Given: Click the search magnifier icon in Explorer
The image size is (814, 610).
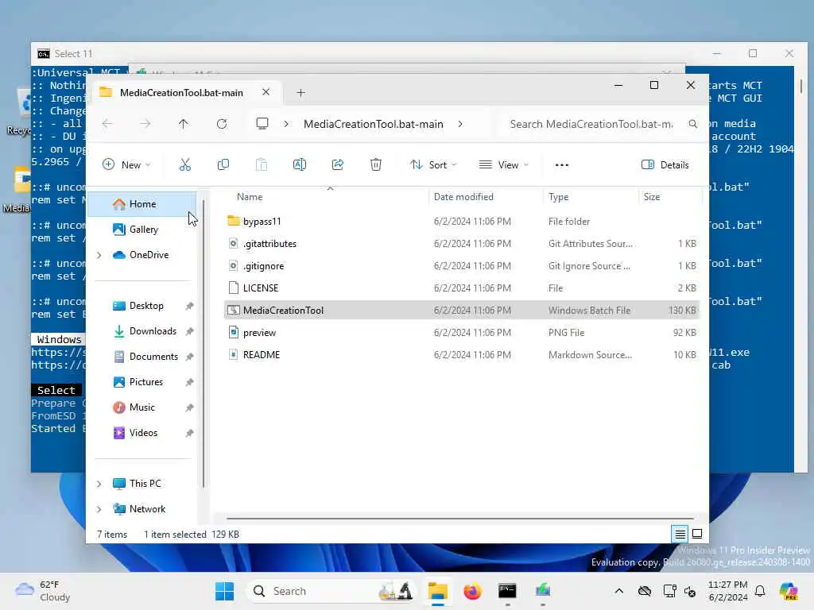Looking at the screenshot, I should [692, 124].
